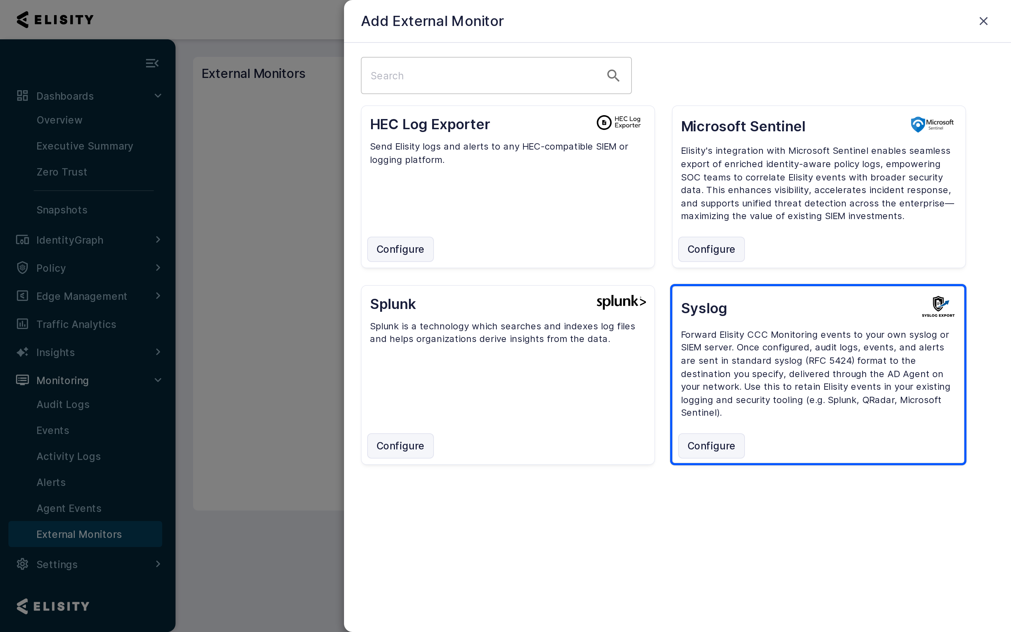1011x632 pixels.
Task: Click into the Search monitors field
Action: pyautogui.click(x=496, y=75)
